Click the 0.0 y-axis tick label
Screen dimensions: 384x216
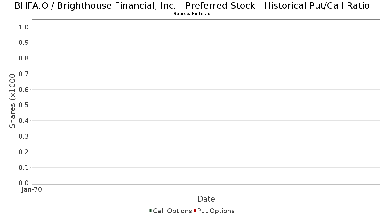(x=24, y=183)
